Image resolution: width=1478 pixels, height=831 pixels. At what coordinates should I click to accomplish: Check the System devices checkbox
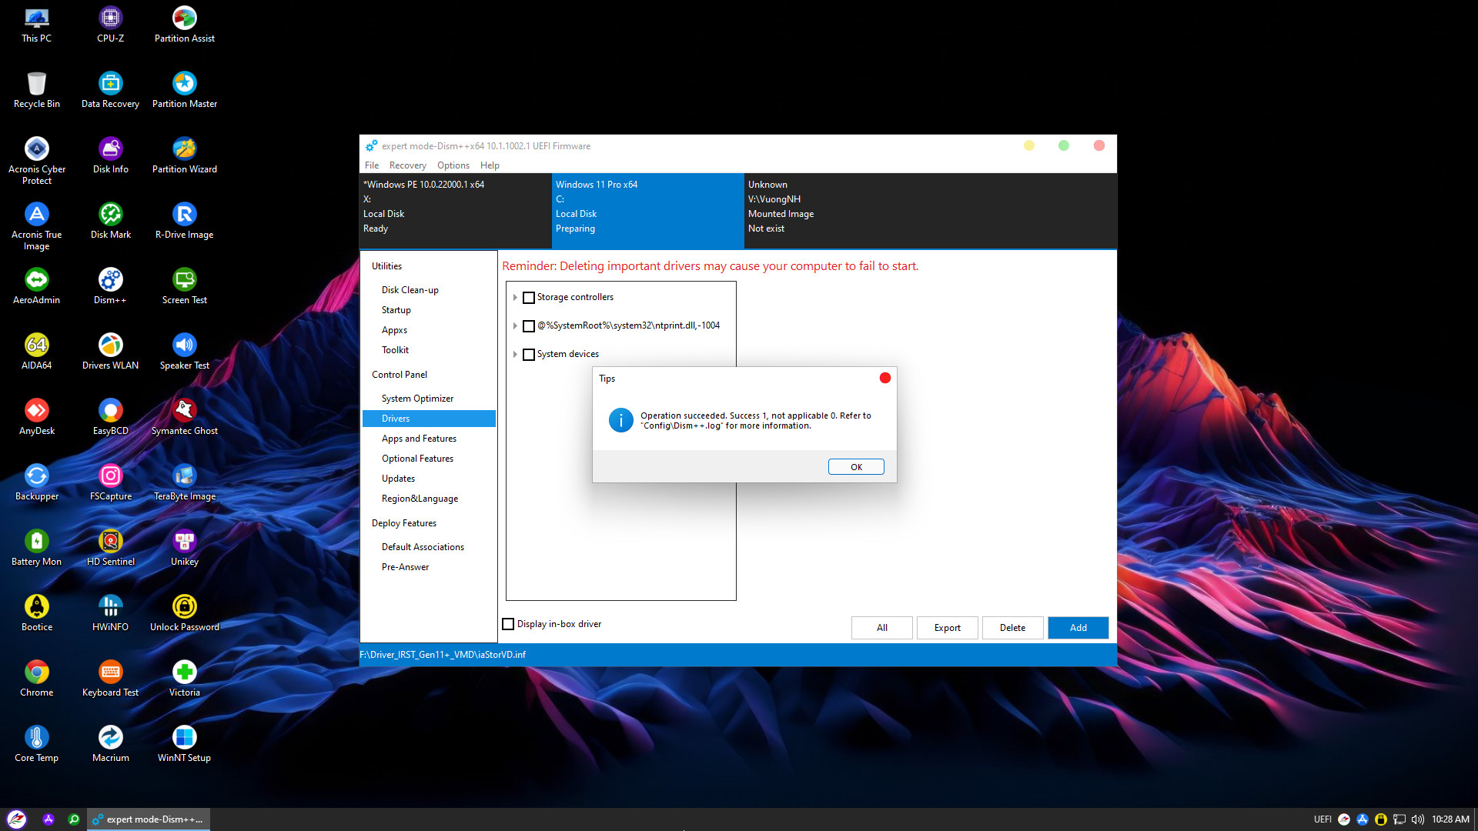(529, 355)
